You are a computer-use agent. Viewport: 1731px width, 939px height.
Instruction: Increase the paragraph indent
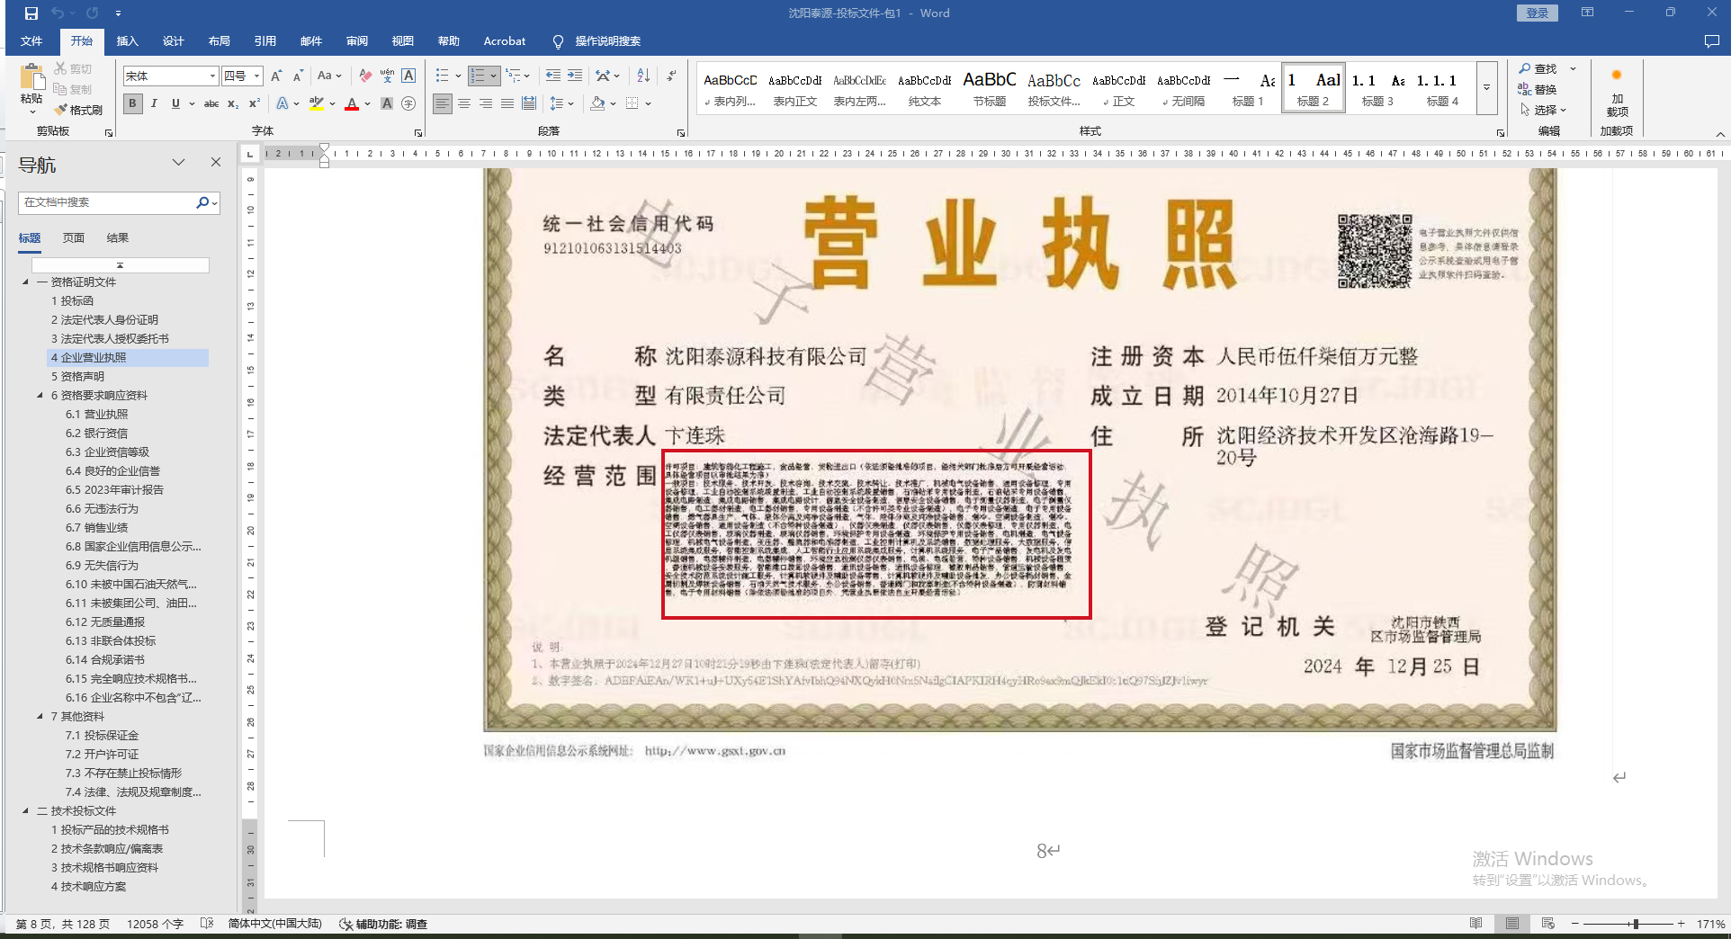pos(575,76)
